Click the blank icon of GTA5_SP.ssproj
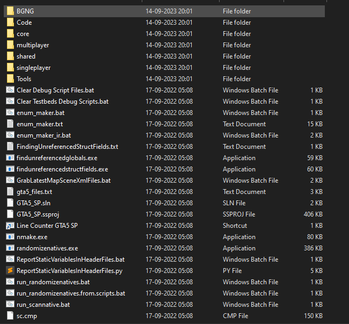The image size is (349, 324). click(10, 214)
